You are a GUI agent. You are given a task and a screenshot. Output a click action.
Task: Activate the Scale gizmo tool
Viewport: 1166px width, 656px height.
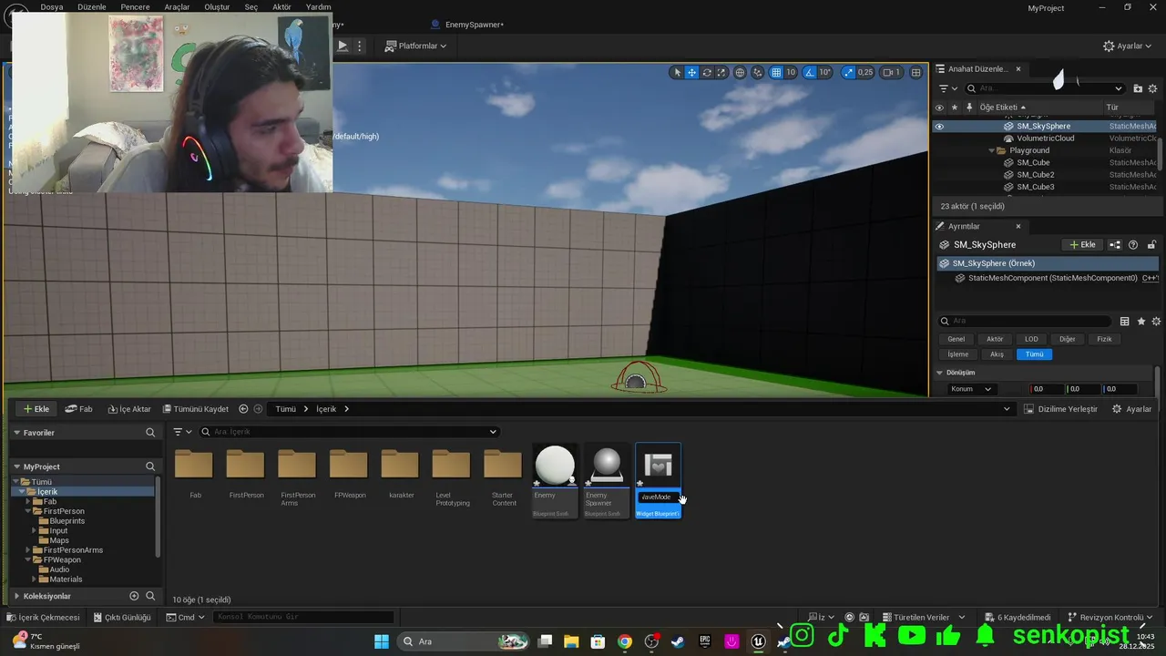click(721, 72)
